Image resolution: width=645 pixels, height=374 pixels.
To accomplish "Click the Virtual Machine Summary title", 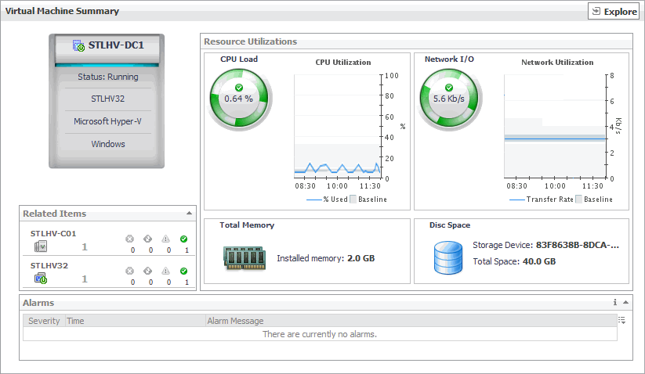I will [x=62, y=11].
